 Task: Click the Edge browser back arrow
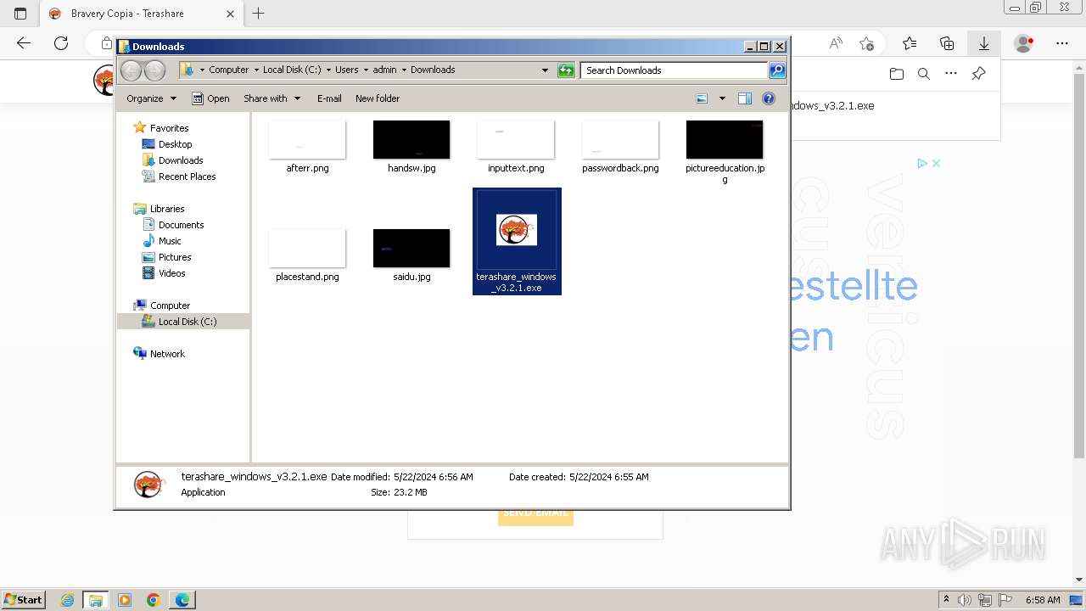point(24,43)
